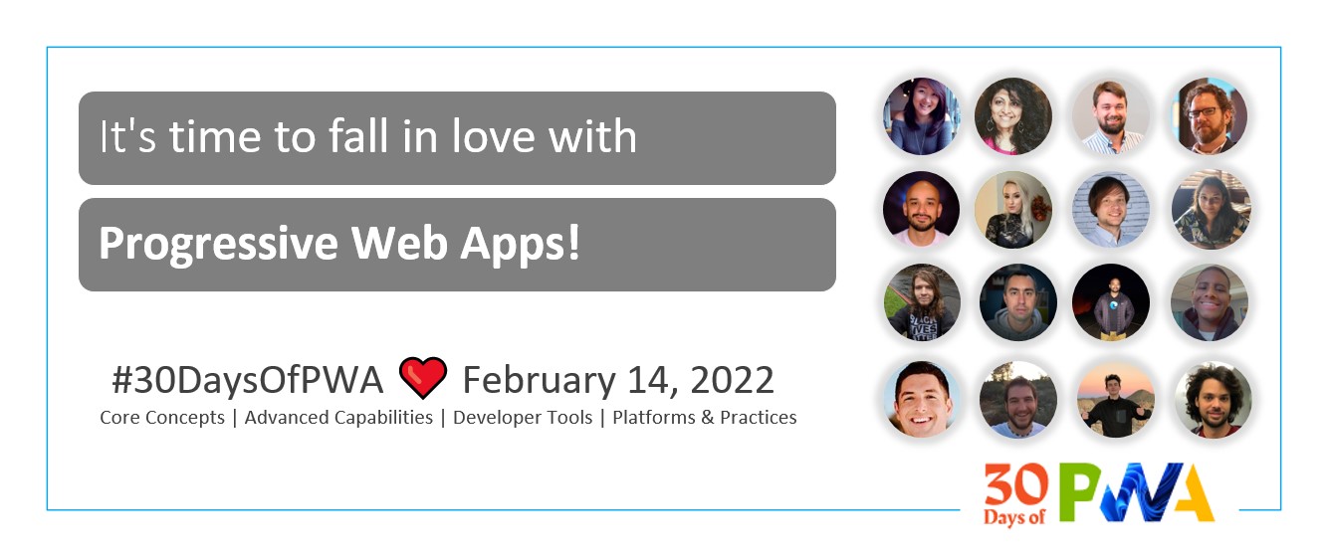Click the 'Core Concepts' label
The width and height of the screenshot is (1328, 557).
(x=162, y=418)
